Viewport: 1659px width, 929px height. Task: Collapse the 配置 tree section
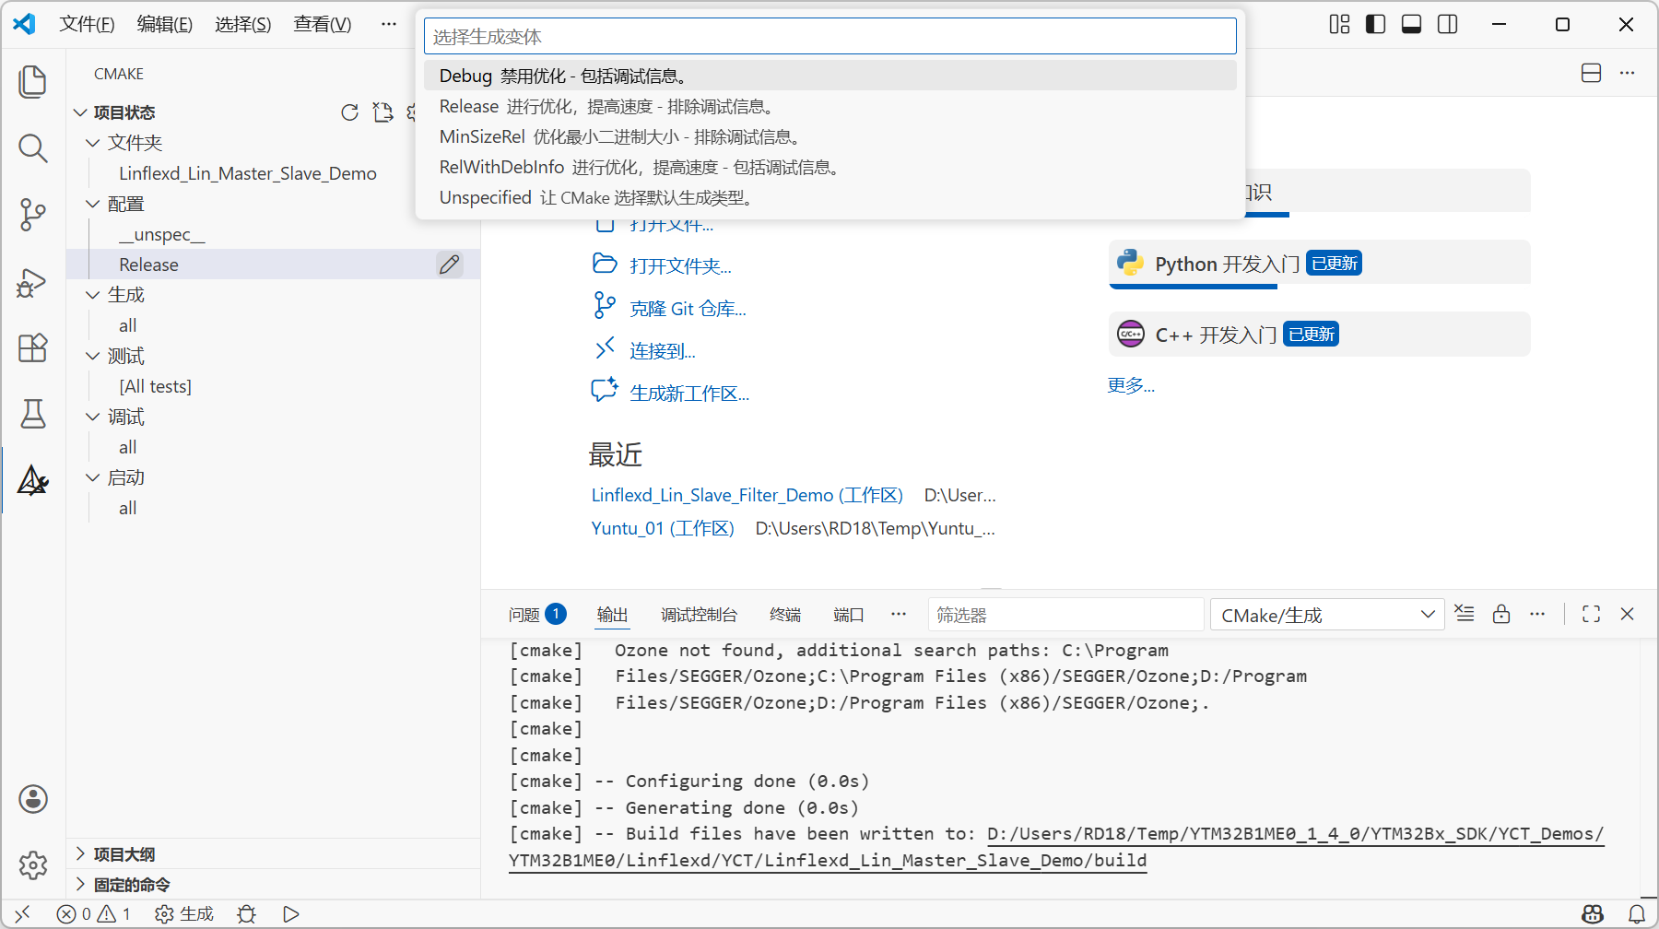coord(93,204)
